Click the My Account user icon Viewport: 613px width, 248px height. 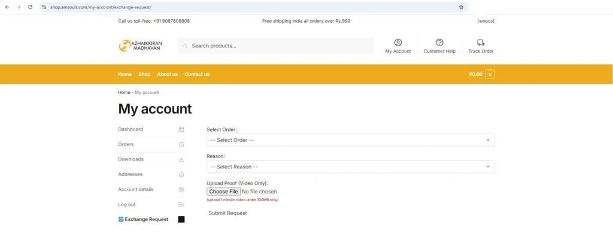pyautogui.click(x=398, y=43)
